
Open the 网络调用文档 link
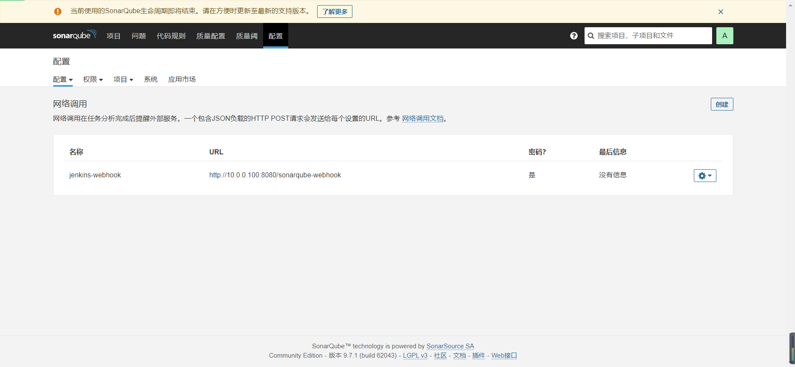click(423, 119)
